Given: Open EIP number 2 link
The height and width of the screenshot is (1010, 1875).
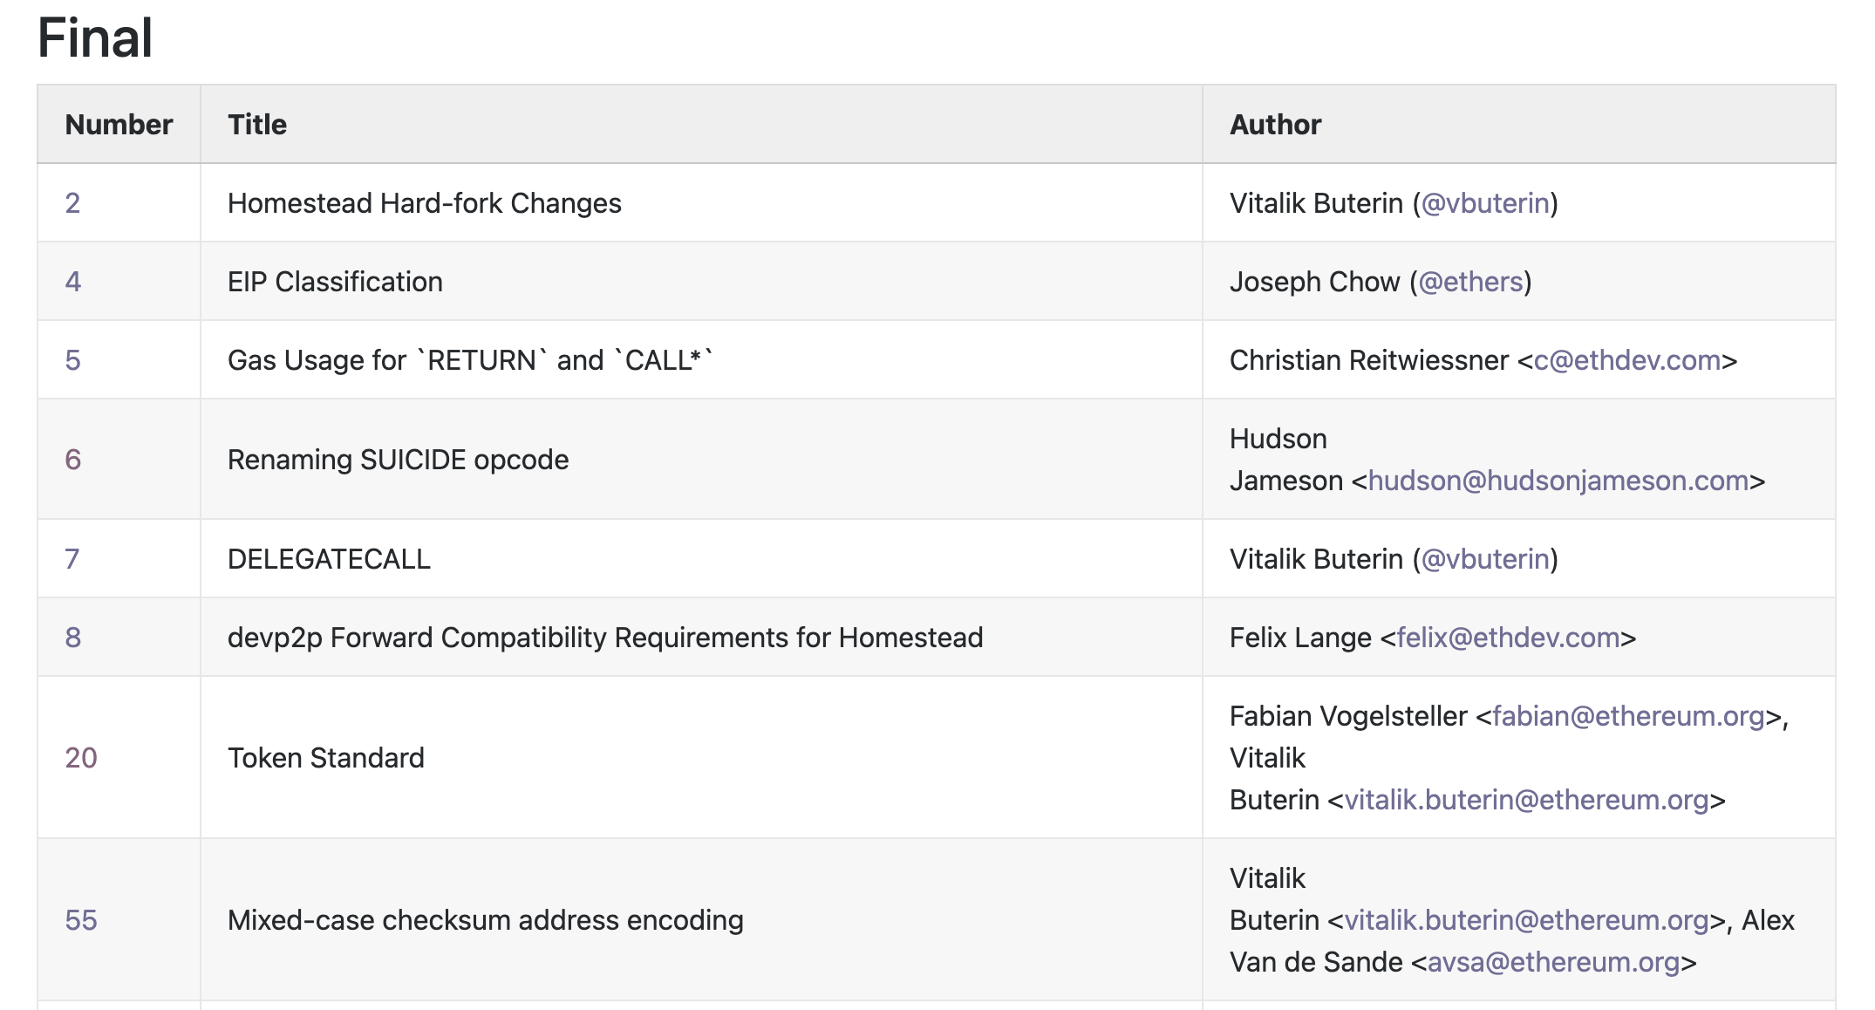Looking at the screenshot, I should tap(72, 203).
